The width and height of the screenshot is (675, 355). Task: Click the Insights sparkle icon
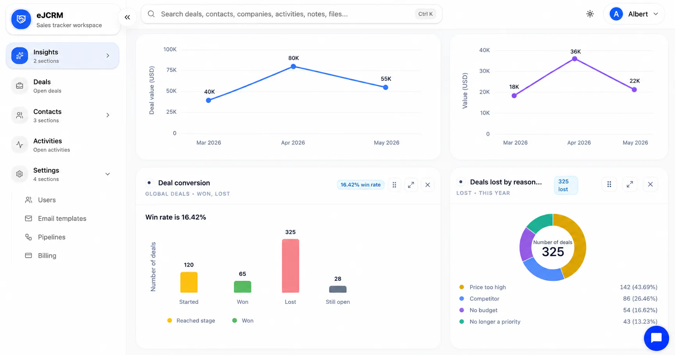[x=20, y=56]
